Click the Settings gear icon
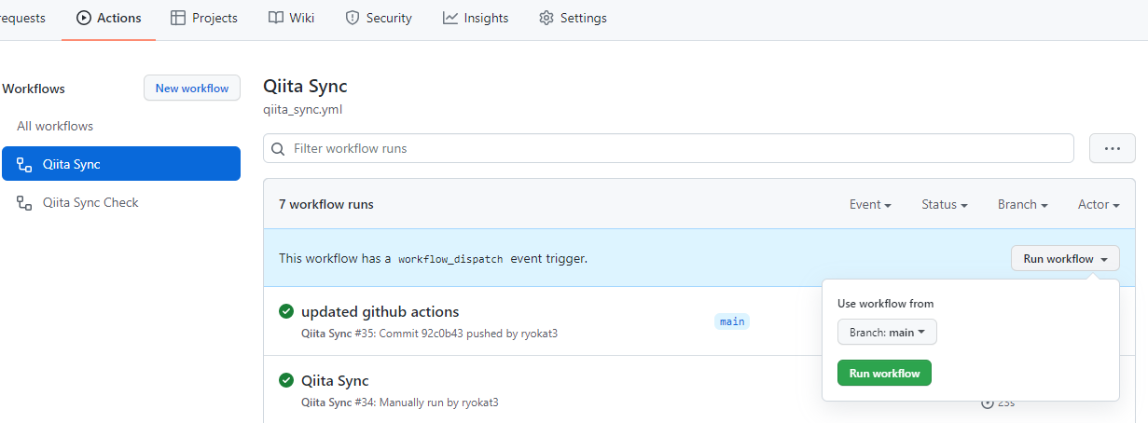1148x423 pixels. pos(546,18)
